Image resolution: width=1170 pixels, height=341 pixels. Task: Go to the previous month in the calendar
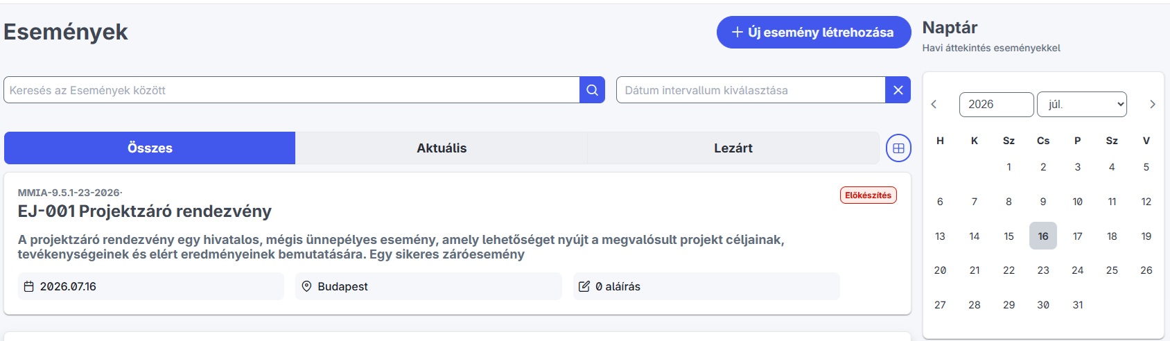point(934,105)
